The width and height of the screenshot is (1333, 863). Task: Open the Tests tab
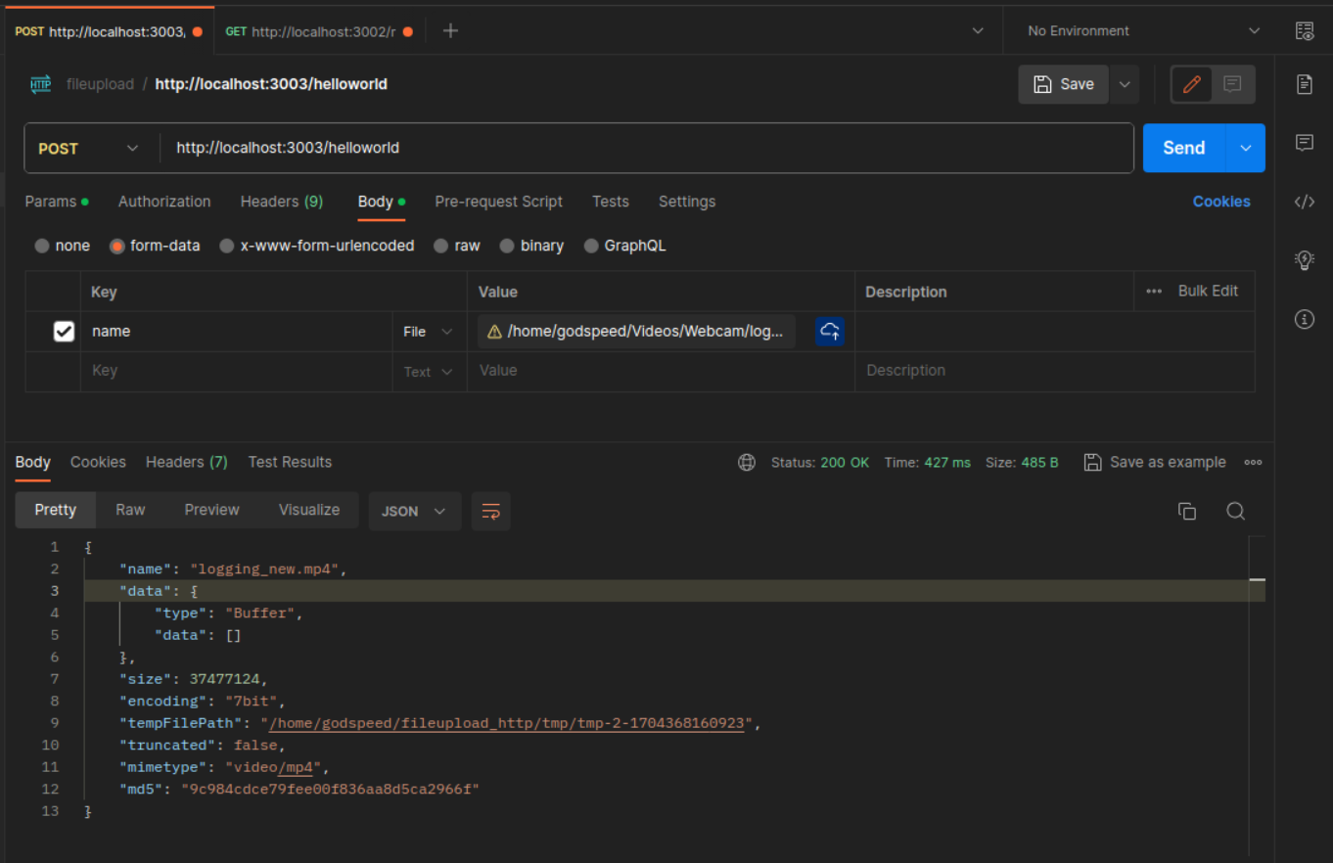611,202
